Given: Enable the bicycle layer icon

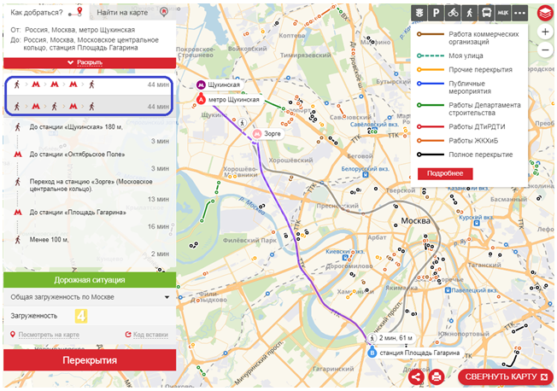Looking at the screenshot, I should pyautogui.click(x=453, y=13).
